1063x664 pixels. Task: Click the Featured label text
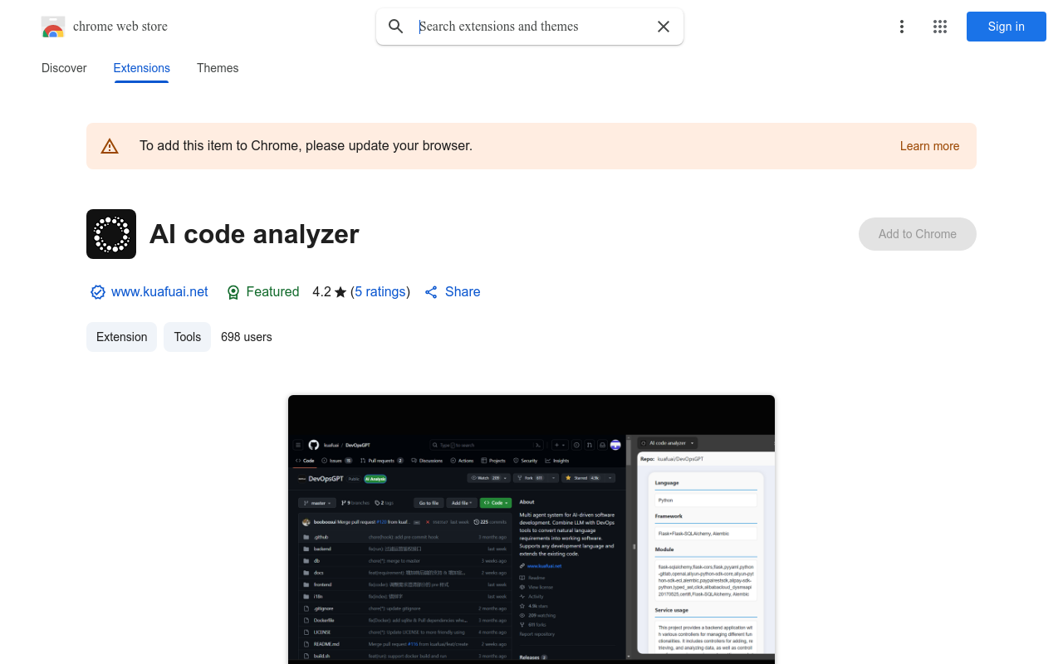coord(272,292)
